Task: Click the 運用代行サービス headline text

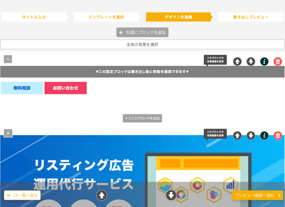Action: click(x=83, y=184)
